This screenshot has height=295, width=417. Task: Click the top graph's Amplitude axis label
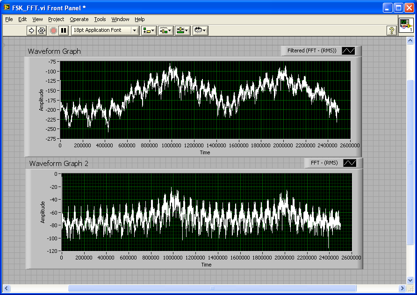click(x=41, y=100)
